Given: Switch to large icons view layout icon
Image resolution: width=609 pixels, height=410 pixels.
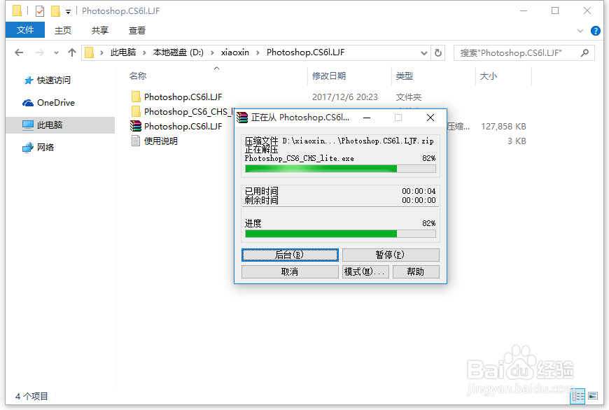Looking at the screenshot, I should pyautogui.click(x=593, y=396).
